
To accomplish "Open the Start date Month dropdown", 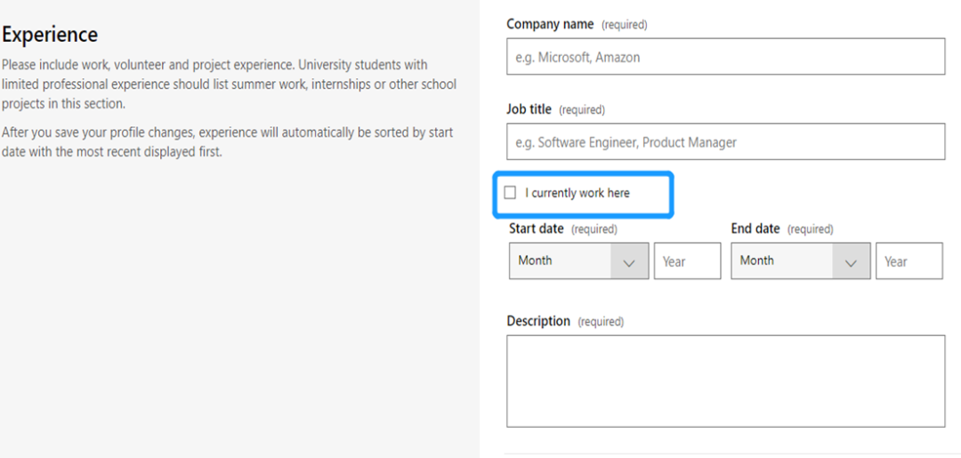I will (x=561, y=261).
